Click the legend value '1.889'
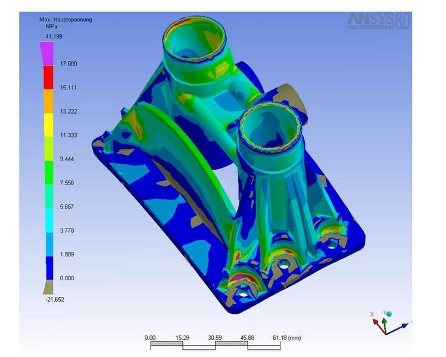 [67, 255]
